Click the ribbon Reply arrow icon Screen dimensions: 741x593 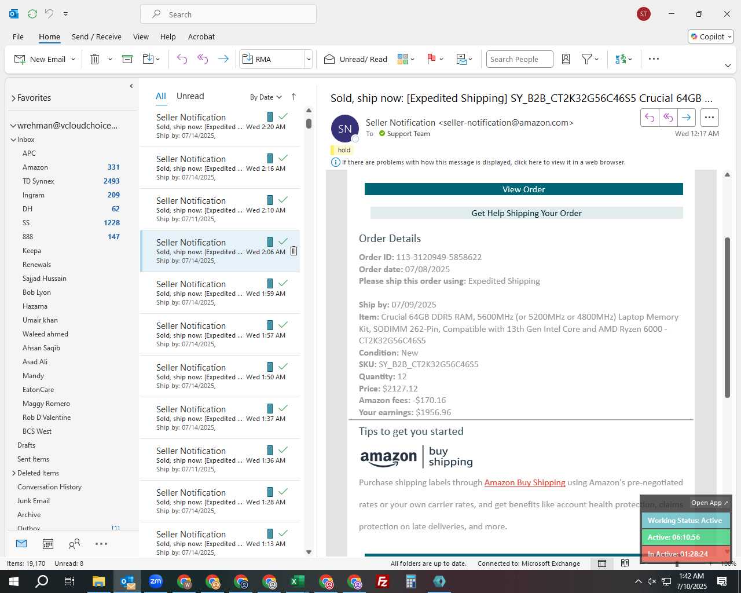(x=182, y=59)
